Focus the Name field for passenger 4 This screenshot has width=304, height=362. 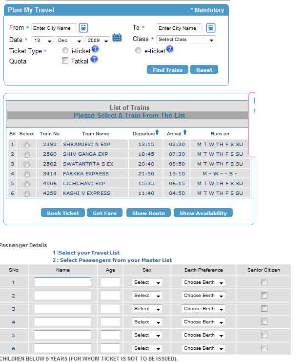pyautogui.click(x=62, y=322)
